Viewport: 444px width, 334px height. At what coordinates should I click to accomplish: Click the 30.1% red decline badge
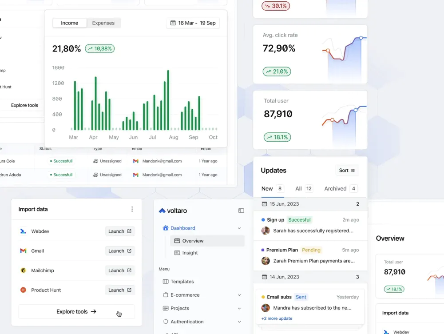[x=276, y=6]
